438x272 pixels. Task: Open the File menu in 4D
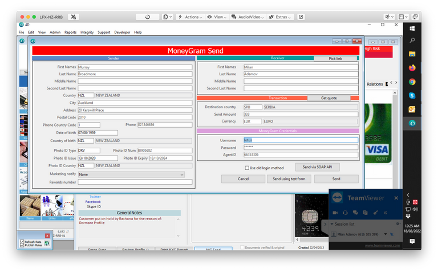pyautogui.click(x=21, y=32)
